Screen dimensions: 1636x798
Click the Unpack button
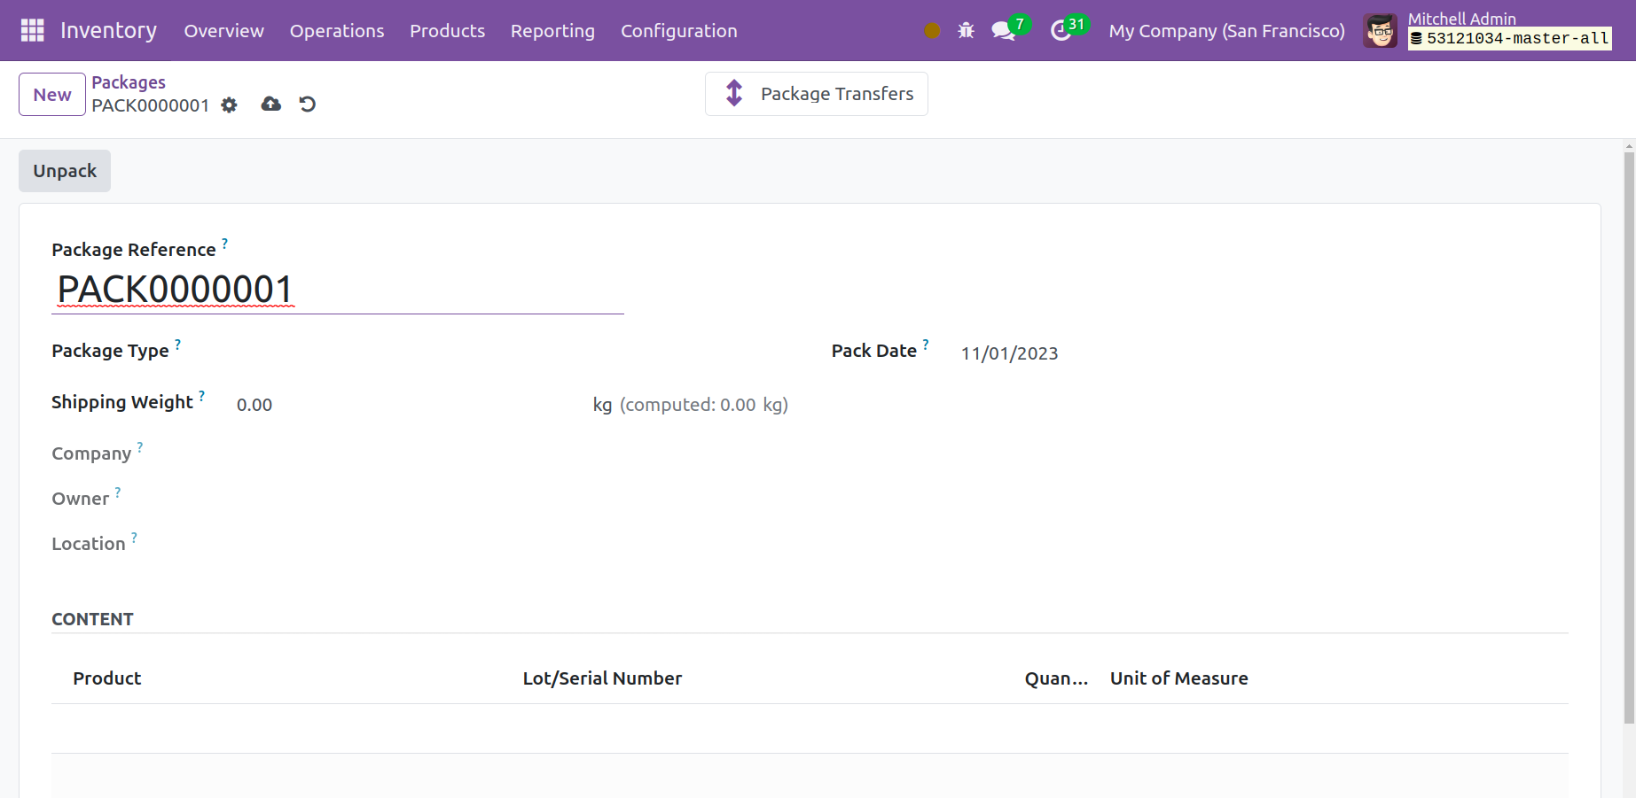[x=65, y=171]
